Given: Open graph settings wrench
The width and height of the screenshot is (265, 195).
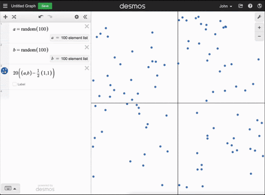Looking at the screenshot, I should (259, 17).
